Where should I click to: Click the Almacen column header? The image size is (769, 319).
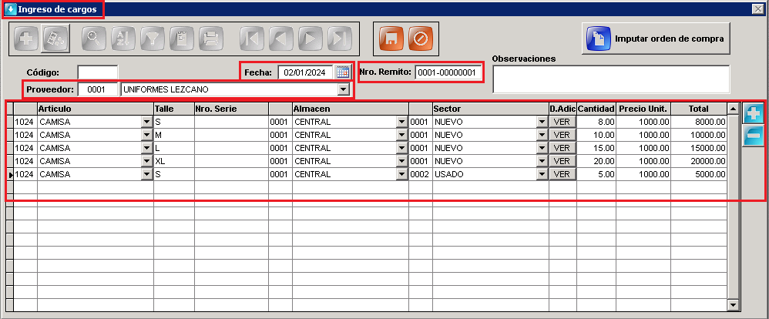point(351,109)
